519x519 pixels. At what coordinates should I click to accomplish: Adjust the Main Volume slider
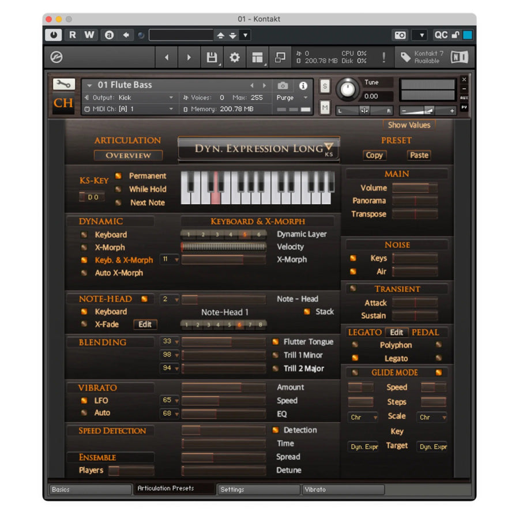(415, 188)
